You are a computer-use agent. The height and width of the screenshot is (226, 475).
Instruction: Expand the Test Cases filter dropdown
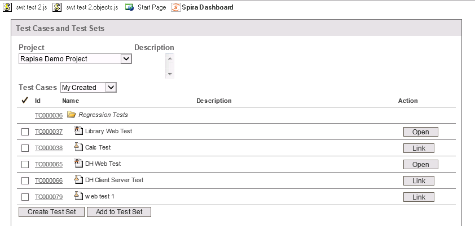point(111,87)
